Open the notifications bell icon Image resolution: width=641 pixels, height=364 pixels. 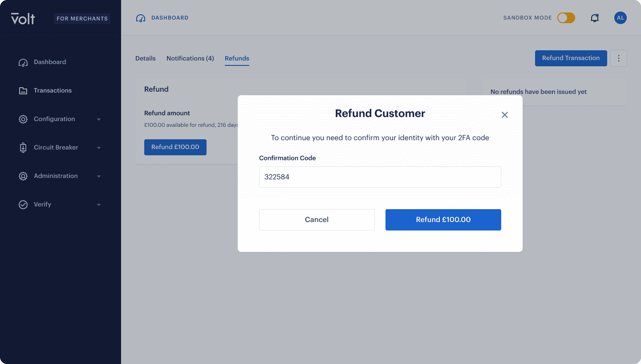tap(595, 18)
